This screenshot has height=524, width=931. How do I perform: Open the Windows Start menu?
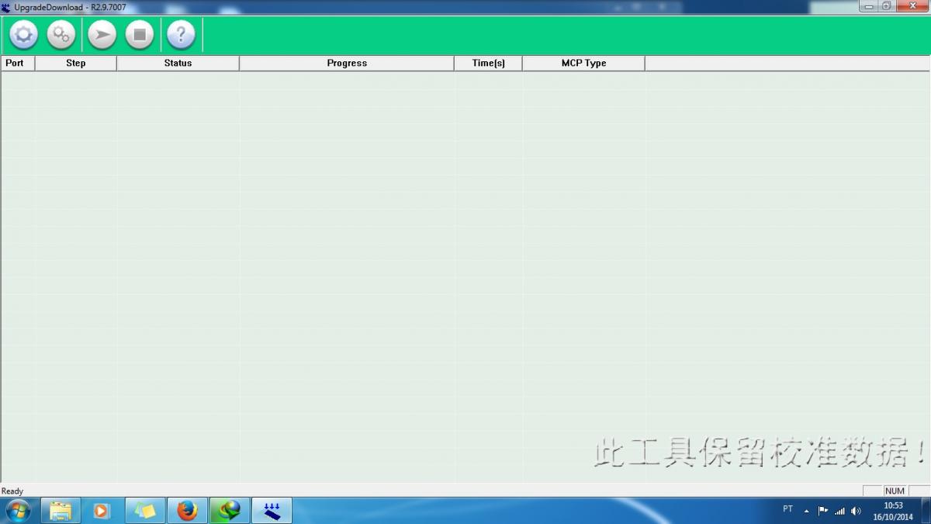coord(17,510)
